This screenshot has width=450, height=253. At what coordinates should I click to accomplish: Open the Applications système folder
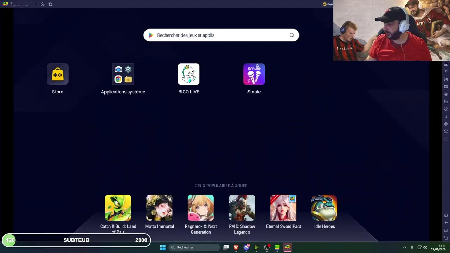[x=123, y=74]
